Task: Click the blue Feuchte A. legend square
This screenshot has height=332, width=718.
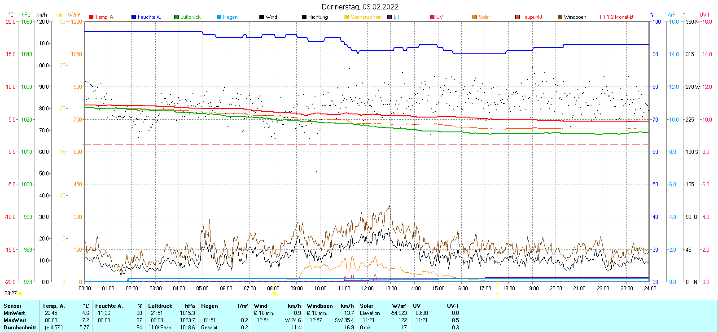Action: tap(134, 17)
